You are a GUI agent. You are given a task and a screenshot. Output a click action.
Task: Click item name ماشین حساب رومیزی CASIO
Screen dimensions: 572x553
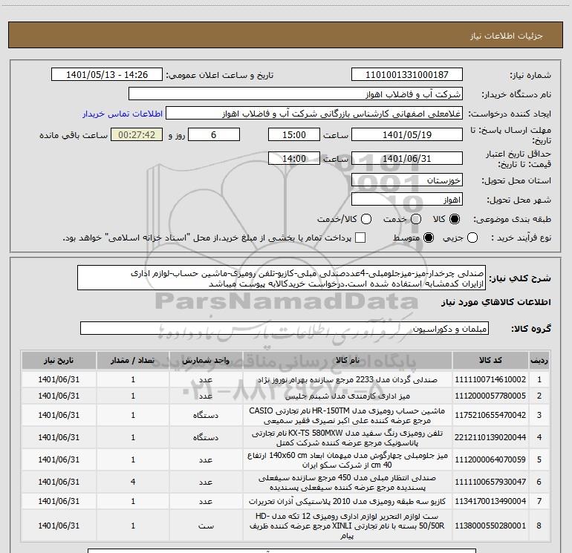(x=348, y=415)
